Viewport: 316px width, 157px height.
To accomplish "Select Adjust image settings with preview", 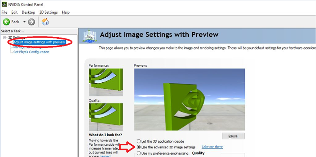I will point(39,42).
